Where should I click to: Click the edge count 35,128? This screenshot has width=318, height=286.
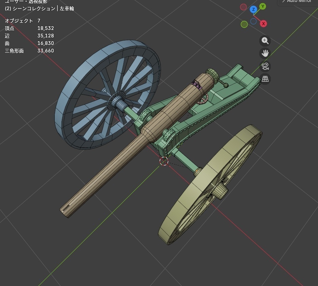click(46, 36)
